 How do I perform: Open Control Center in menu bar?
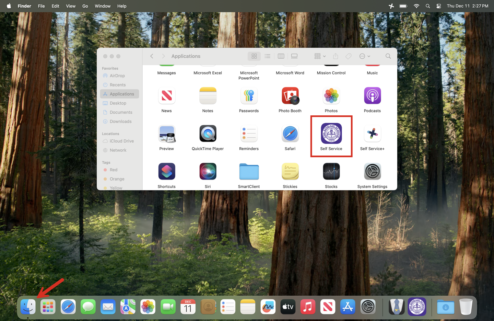pos(439,6)
